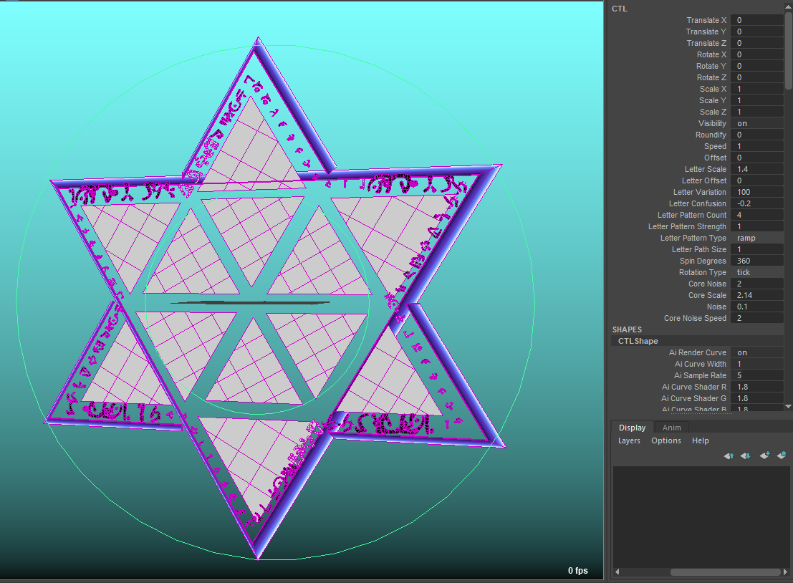
Task: Select the 'Visibility' attribute label
Action: click(712, 123)
